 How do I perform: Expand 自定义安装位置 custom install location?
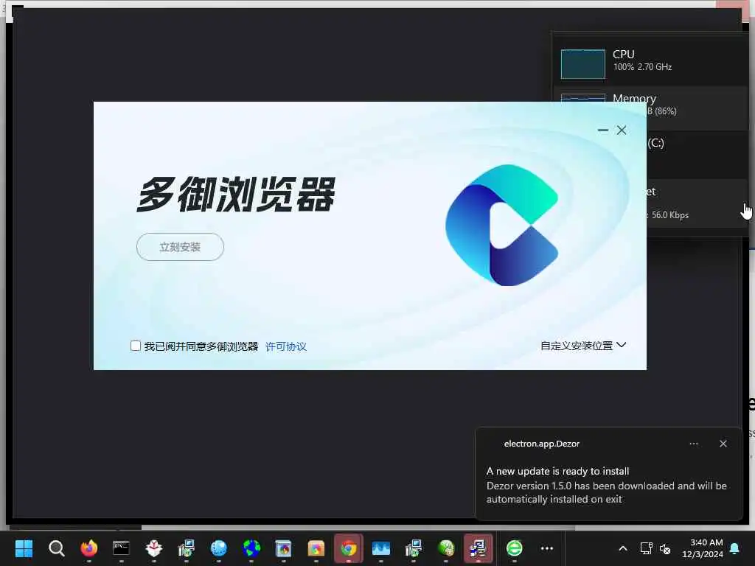[x=583, y=346]
